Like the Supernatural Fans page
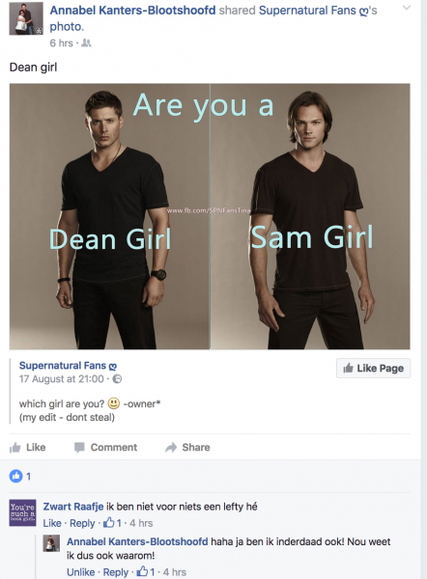This screenshot has height=579, width=427. (374, 369)
